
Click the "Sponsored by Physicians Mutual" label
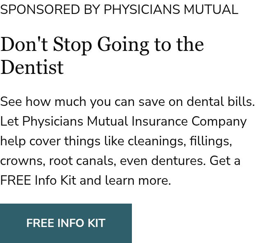click(119, 9)
